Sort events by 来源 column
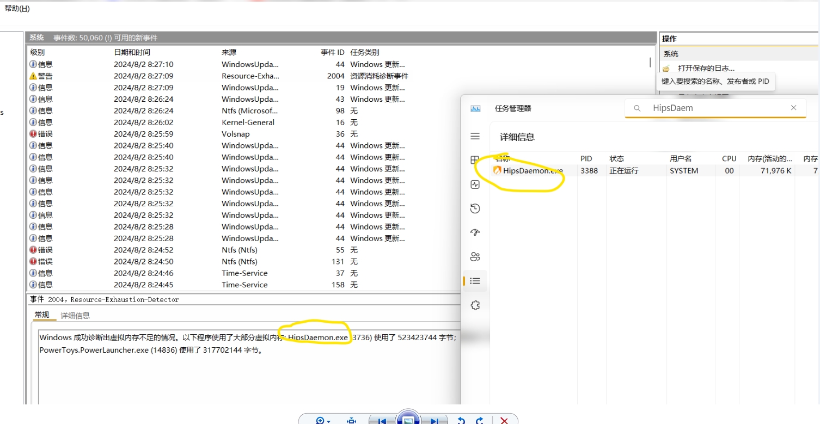The image size is (820, 424). coord(229,52)
